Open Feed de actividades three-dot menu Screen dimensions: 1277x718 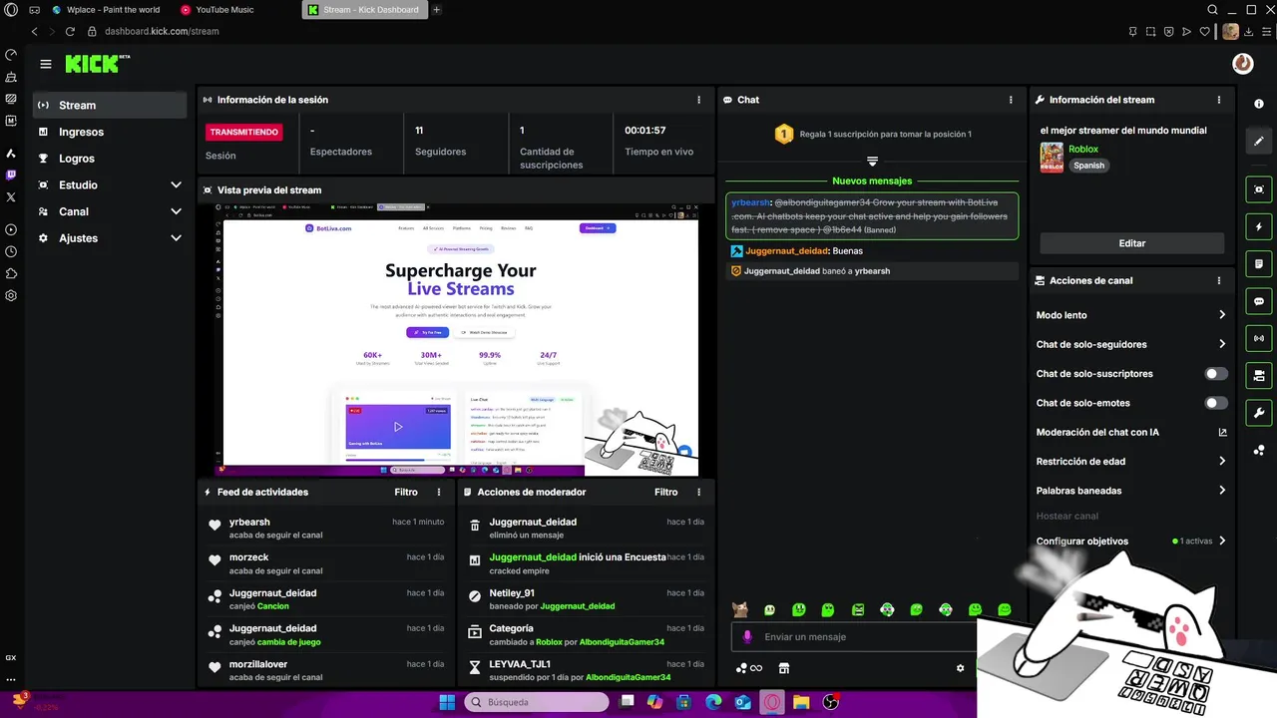pos(439,492)
